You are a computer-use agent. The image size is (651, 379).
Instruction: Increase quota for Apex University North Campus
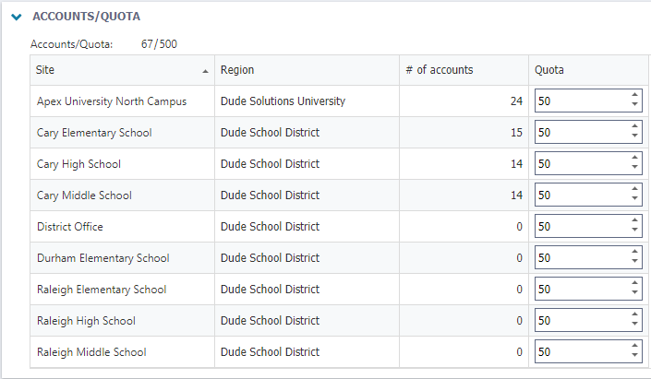pos(634,96)
